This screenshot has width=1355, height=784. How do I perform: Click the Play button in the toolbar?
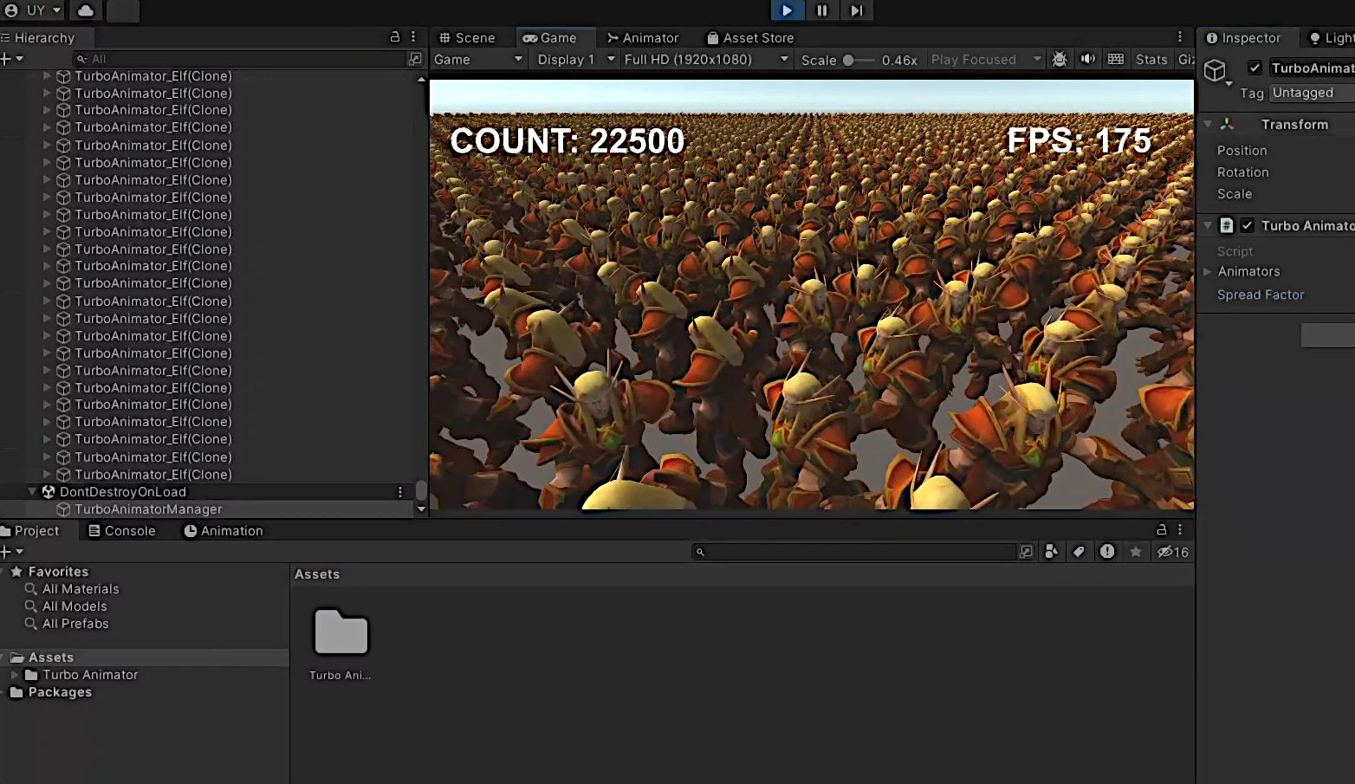(787, 10)
